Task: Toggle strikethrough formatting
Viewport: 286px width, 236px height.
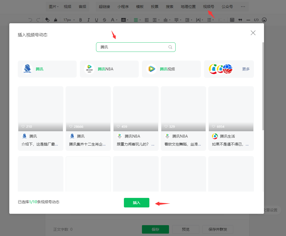Action: [x=104, y=20]
